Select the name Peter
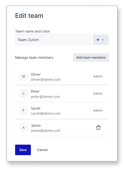 [35, 92]
